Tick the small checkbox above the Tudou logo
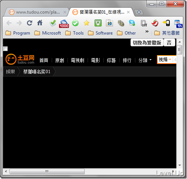 pyautogui.click(x=5, y=49)
